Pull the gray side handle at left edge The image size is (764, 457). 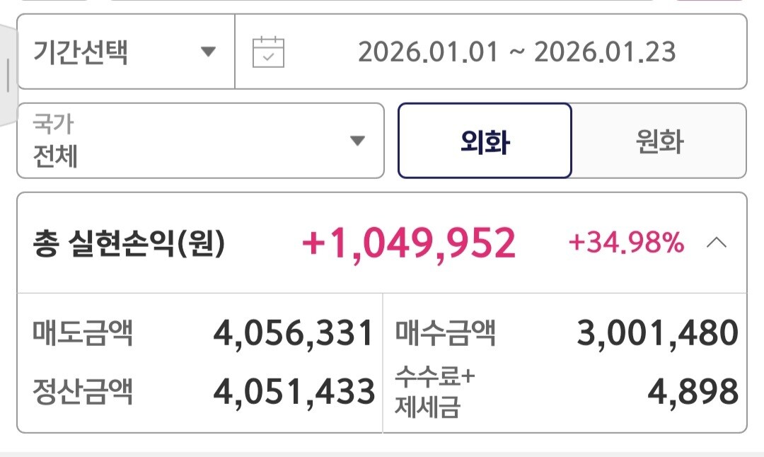[7, 74]
